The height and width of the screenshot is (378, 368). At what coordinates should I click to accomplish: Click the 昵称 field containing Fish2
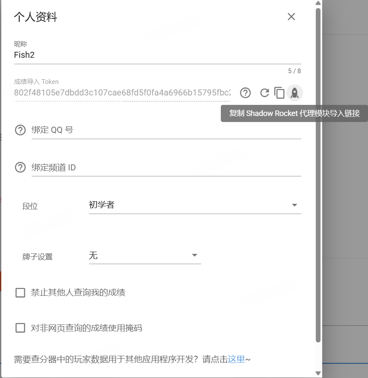coord(157,55)
